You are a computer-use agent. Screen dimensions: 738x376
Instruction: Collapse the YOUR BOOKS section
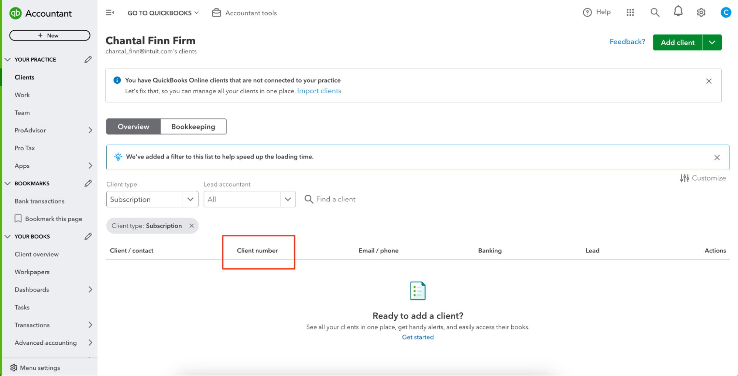pyautogui.click(x=7, y=236)
